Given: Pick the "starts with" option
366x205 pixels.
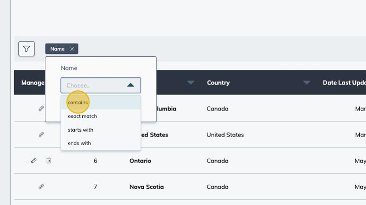Looking at the screenshot, I should click(x=80, y=130).
